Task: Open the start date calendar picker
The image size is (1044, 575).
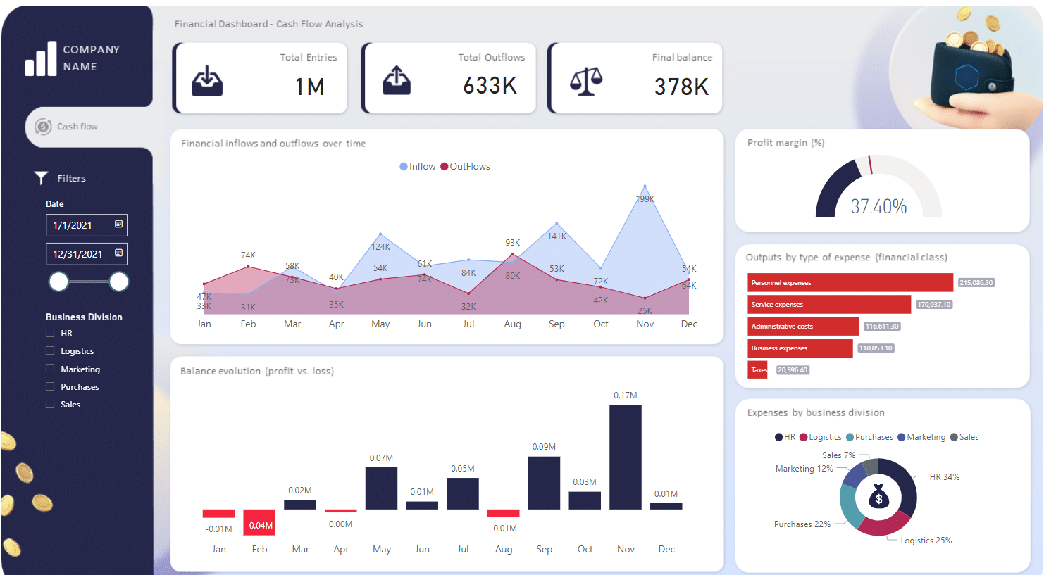Action: 118,225
